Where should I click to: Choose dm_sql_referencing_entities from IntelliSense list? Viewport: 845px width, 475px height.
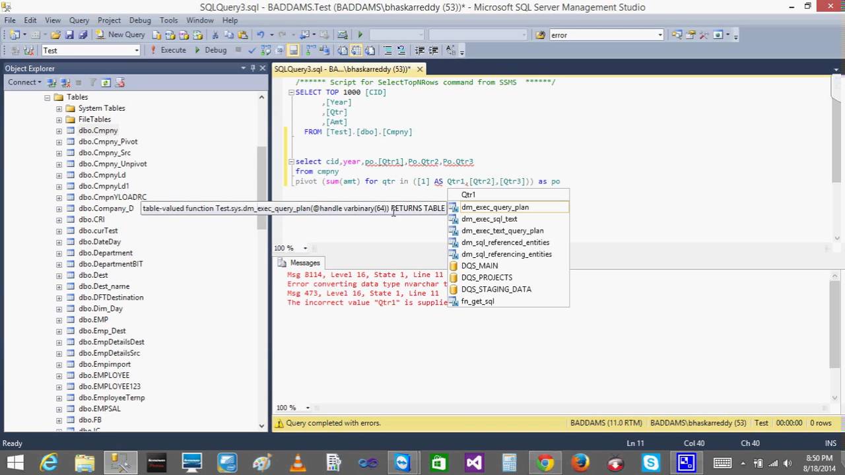click(508, 254)
